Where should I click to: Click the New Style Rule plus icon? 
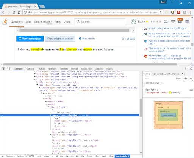coord(191,79)
